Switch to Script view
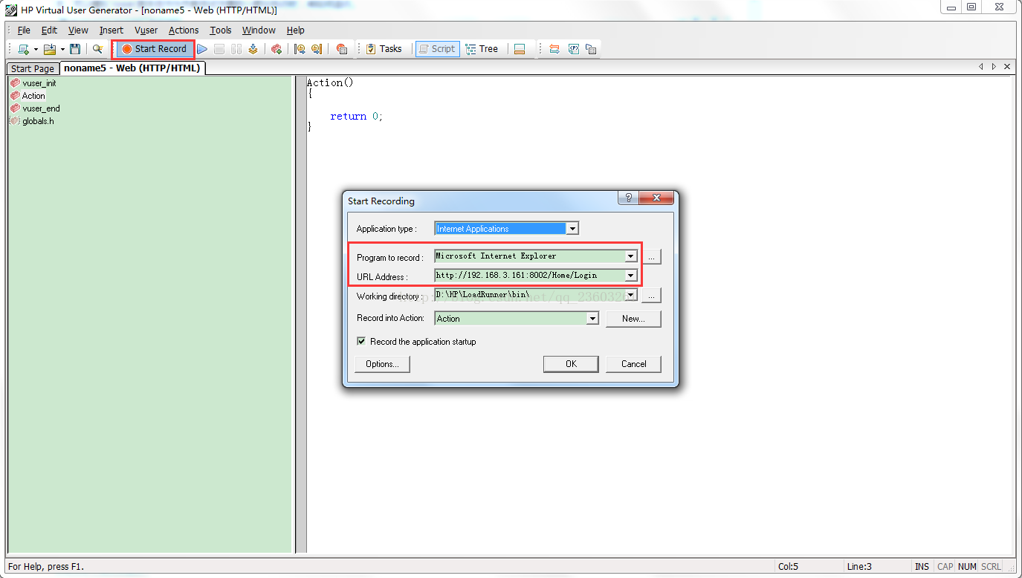This screenshot has width=1022, height=578. pyautogui.click(x=438, y=49)
